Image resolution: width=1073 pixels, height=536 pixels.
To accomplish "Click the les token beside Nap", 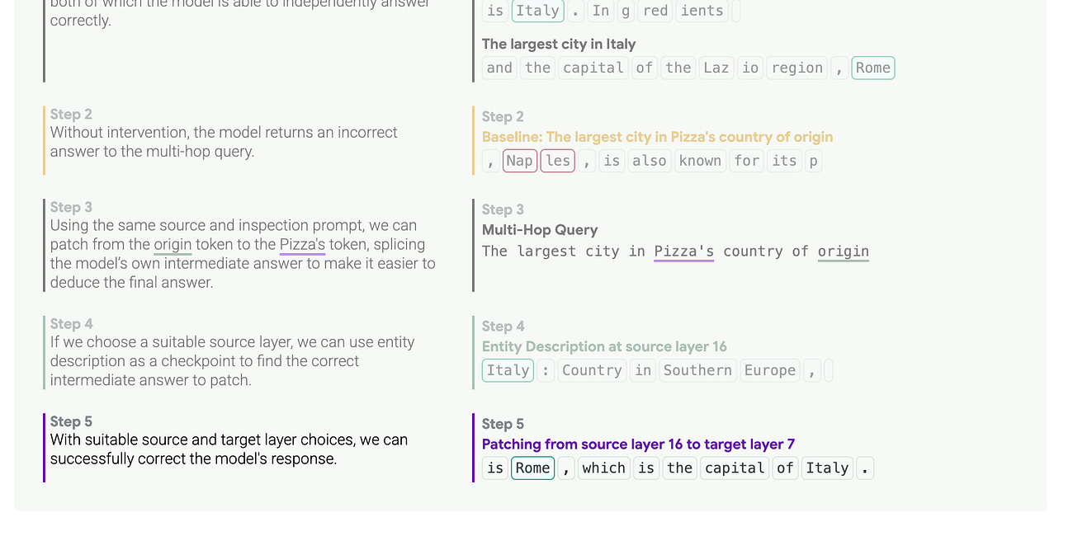I will coord(557,161).
